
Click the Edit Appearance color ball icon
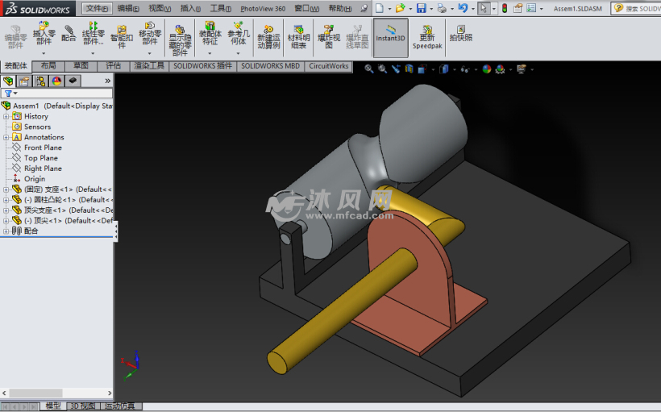click(x=486, y=69)
